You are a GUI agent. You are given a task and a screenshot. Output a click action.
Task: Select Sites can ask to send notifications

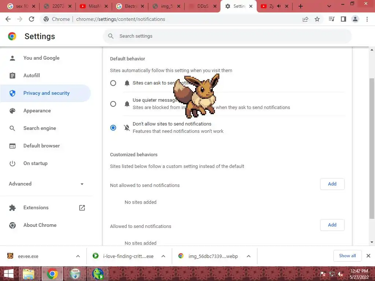pyautogui.click(x=113, y=83)
